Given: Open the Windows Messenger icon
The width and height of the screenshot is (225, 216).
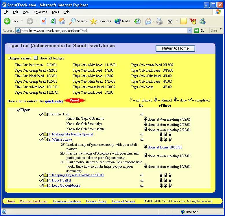Looking at the screenshot, I should point(202,21).
